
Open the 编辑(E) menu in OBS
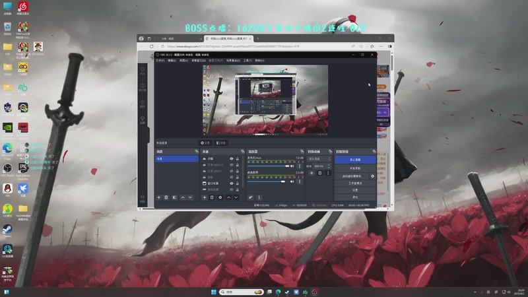(172, 61)
